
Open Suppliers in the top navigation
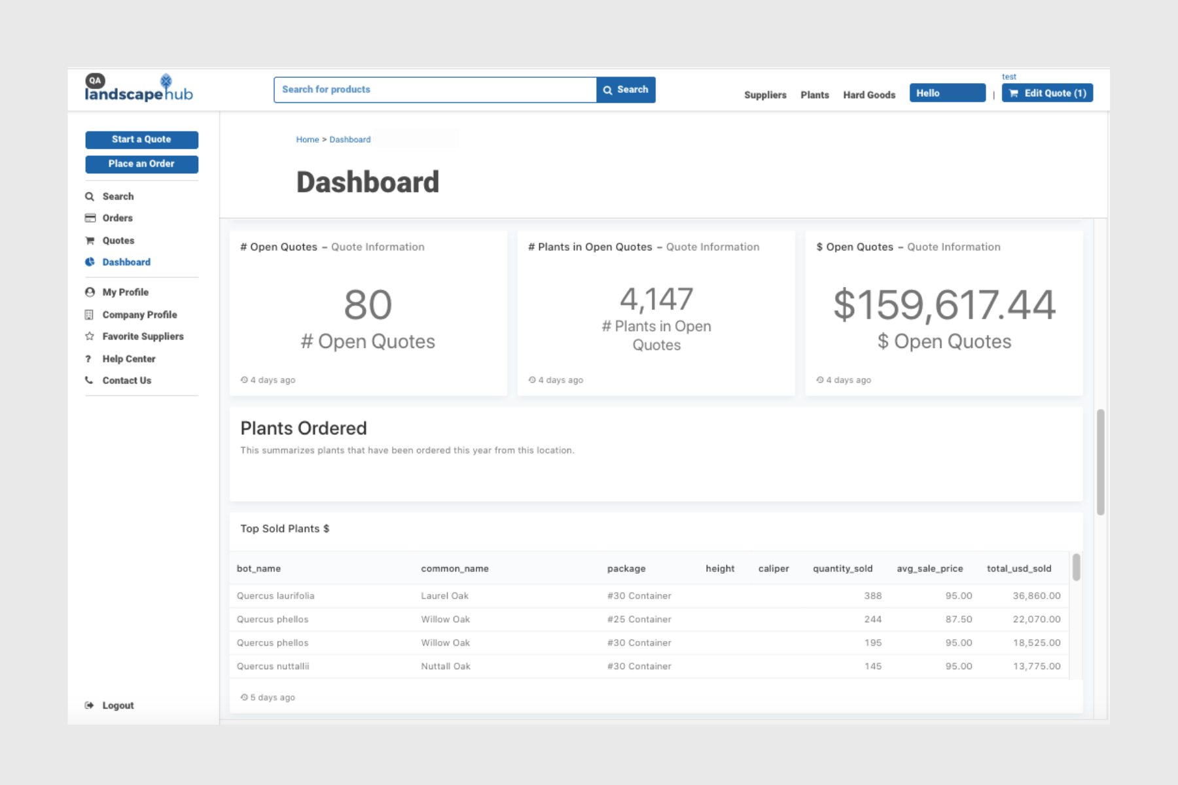[765, 95]
